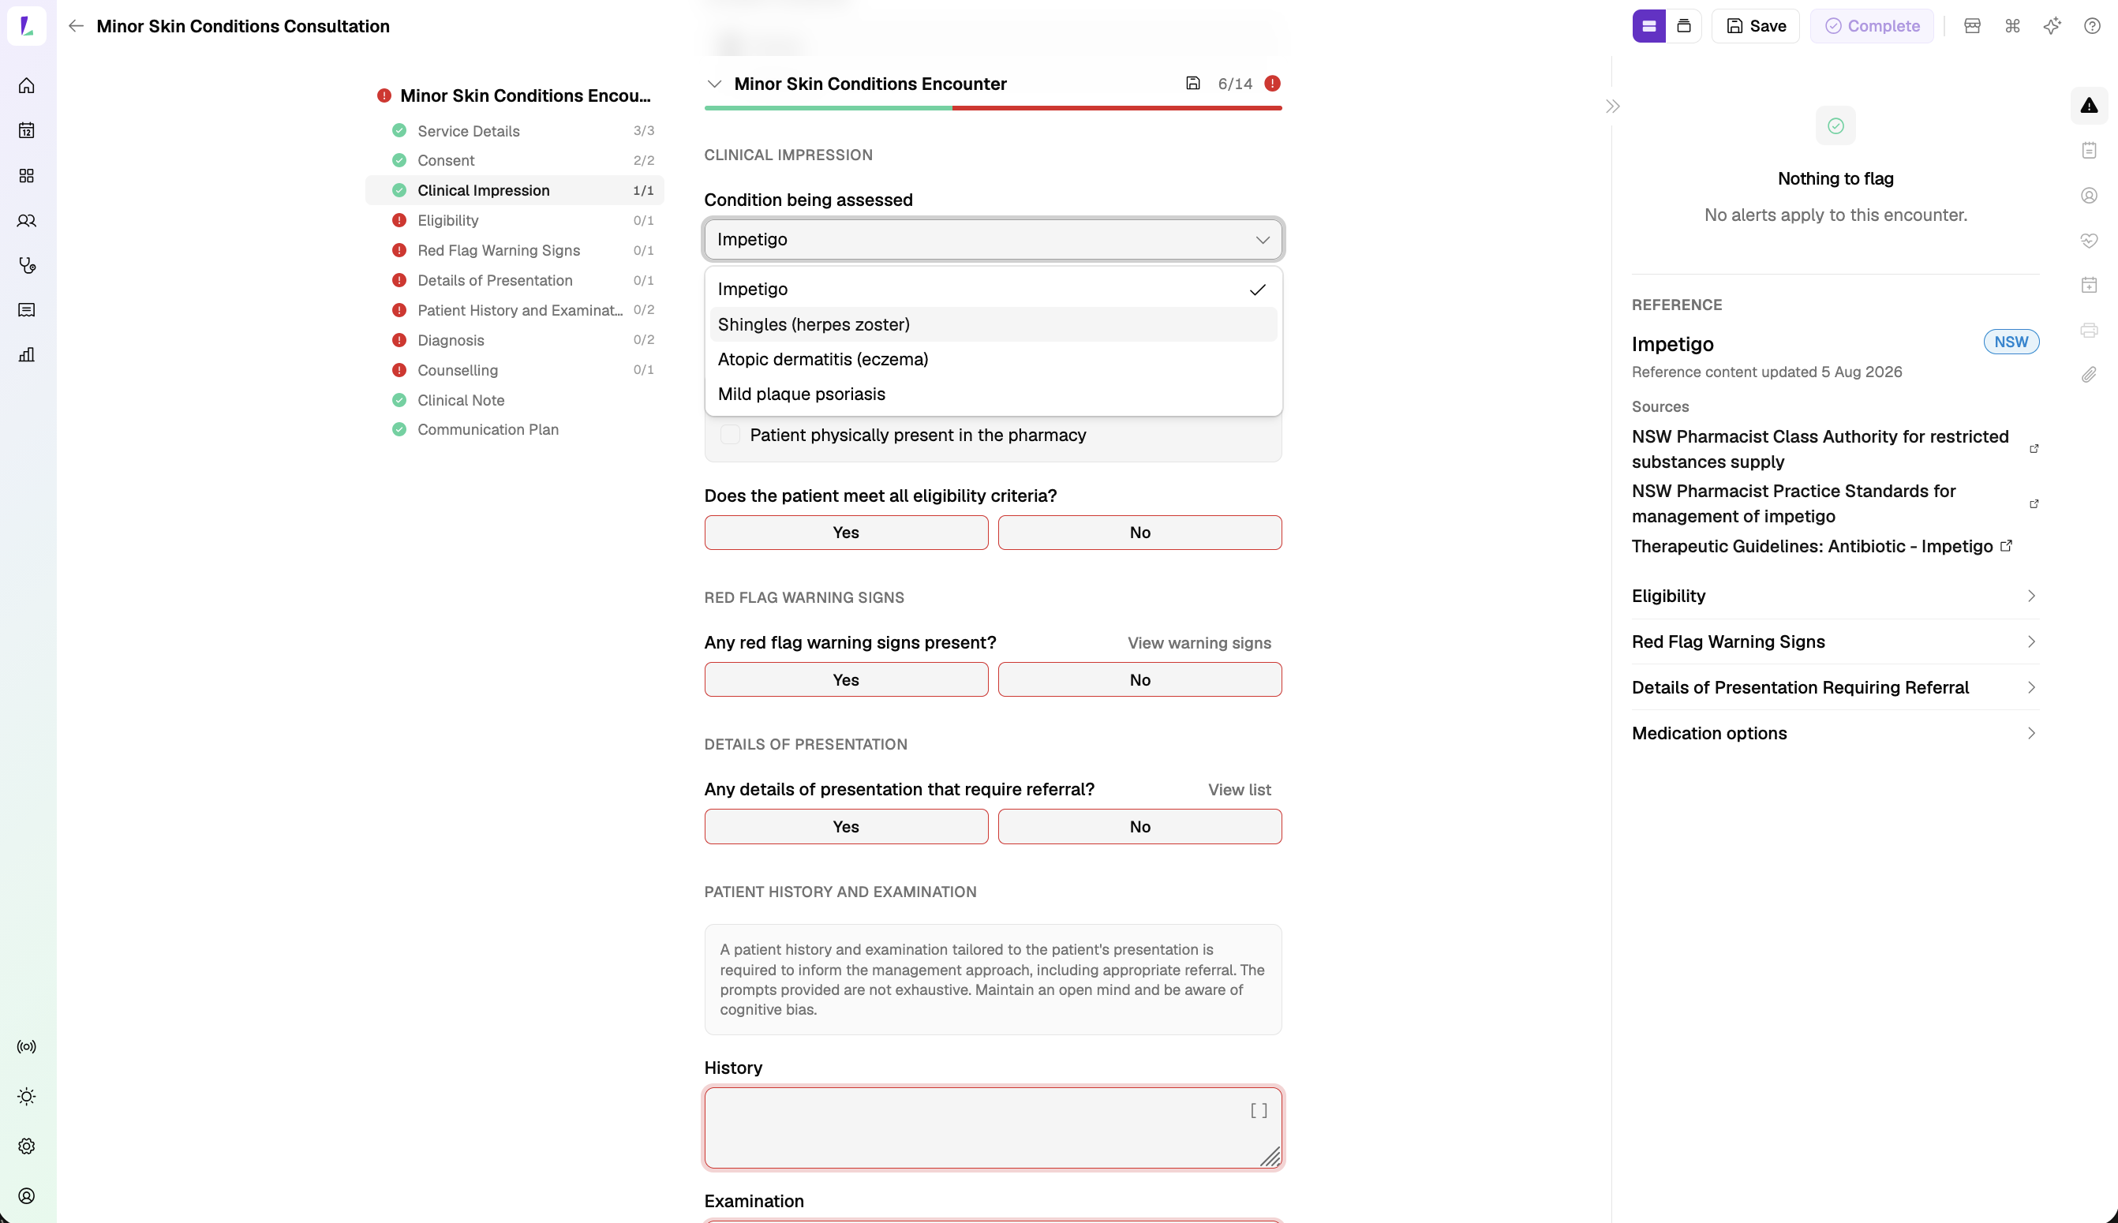This screenshot has height=1223, width=2118.
Task: Open the help question mark icon
Action: click(2092, 26)
